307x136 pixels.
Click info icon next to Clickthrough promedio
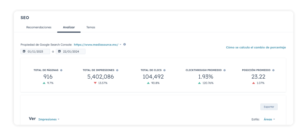coord(225,70)
